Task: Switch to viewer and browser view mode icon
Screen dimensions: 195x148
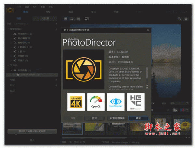Action: 65,19
